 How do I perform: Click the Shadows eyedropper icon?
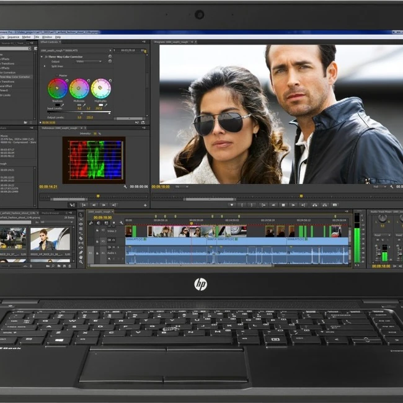click(x=63, y=105)
